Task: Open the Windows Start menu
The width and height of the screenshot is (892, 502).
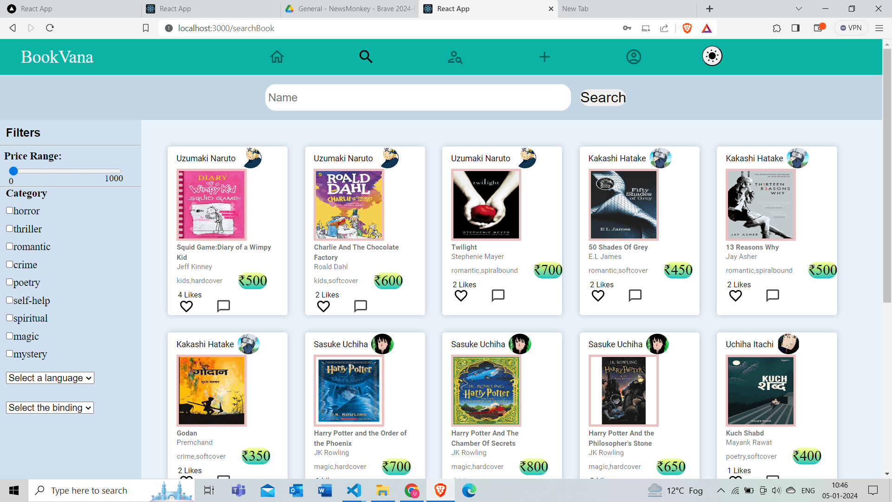Action: tap(14, 490)
